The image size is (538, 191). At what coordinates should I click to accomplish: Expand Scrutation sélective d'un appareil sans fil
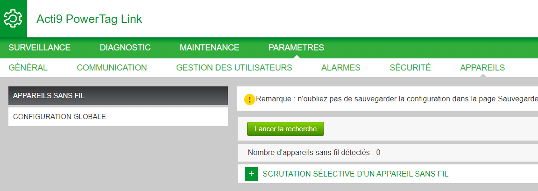[355, 174]
